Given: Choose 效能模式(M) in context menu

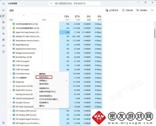Looking at the screenshot, I should pos(51,88).
